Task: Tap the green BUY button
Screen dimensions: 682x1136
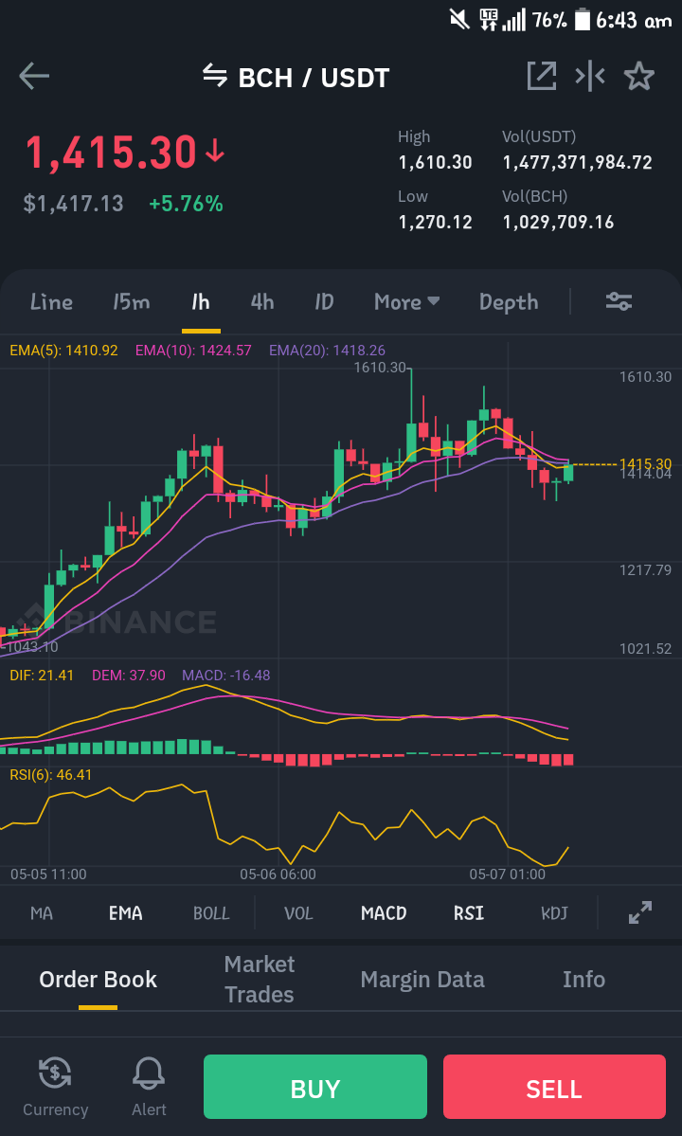Action: pyautogui.click(x=314, y=1087)
